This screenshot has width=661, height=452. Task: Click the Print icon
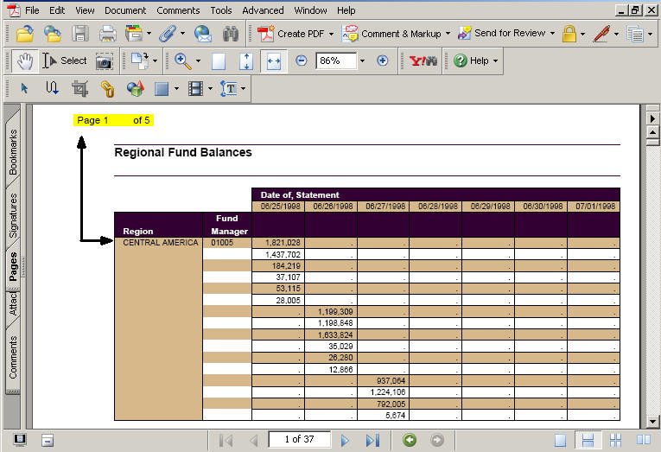click(x=107, y=35)
